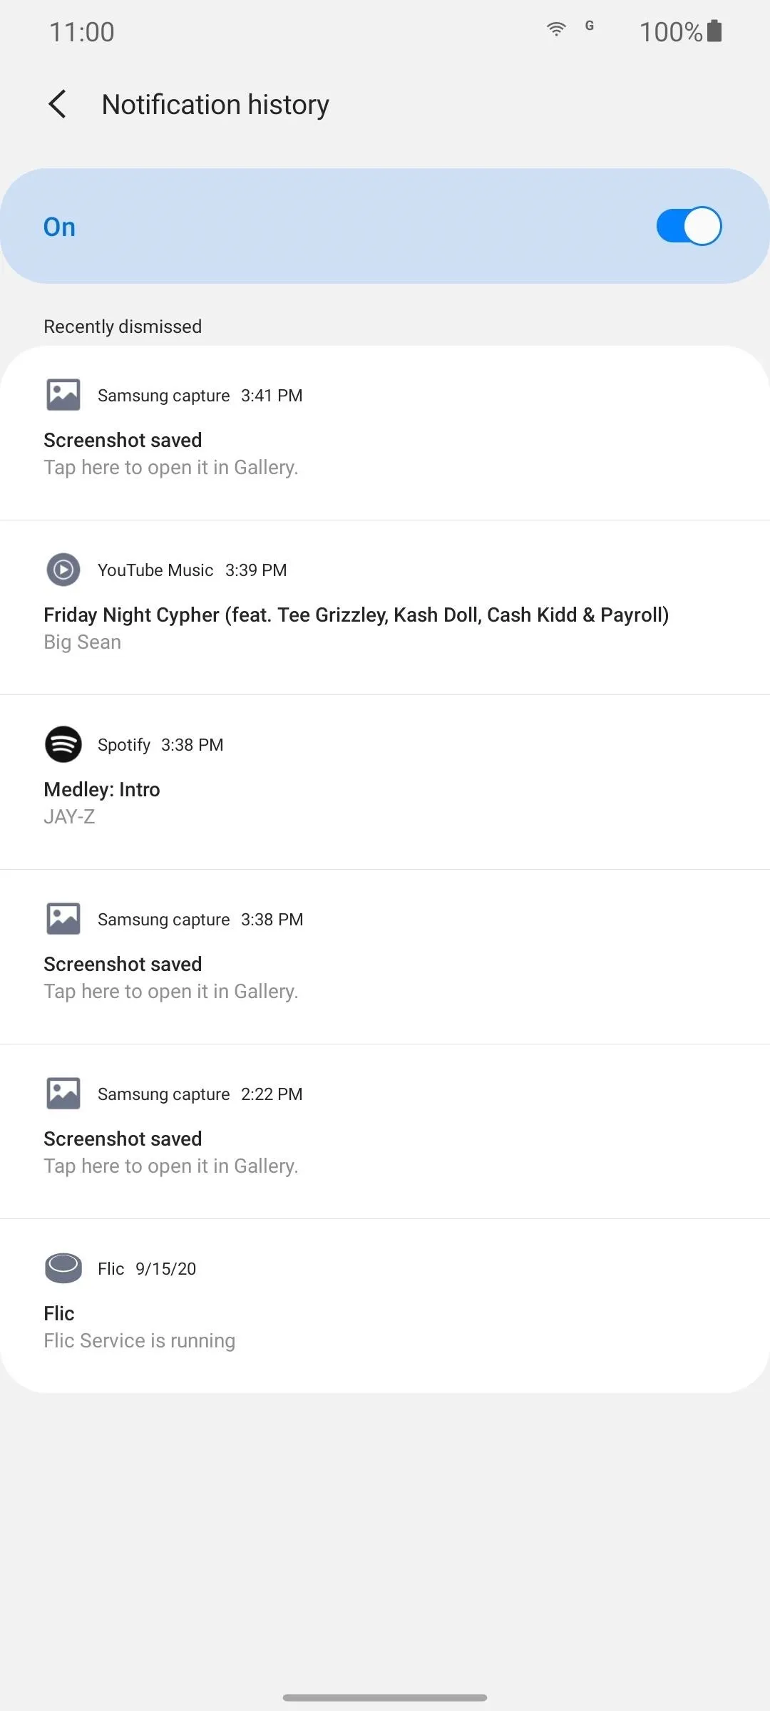Tap JAY-Z artist text
The image size is (770, 1711).
(x=69, y=816)
